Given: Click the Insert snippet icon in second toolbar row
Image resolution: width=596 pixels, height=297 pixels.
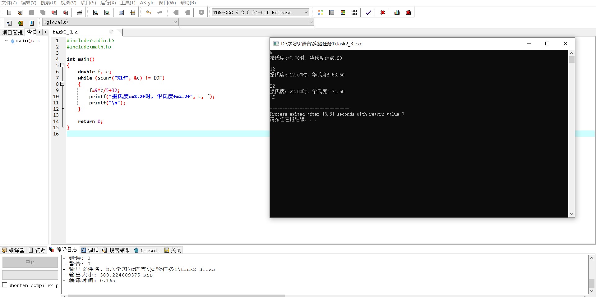Looking at the screenshot, I should click(x=9, y=23).
